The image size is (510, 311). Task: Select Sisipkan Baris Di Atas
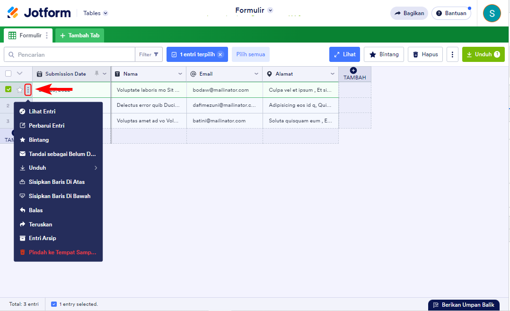(58, 182)
